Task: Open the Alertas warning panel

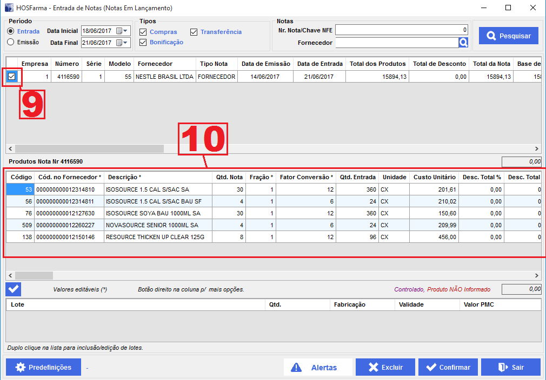Action: pos(318,367)
